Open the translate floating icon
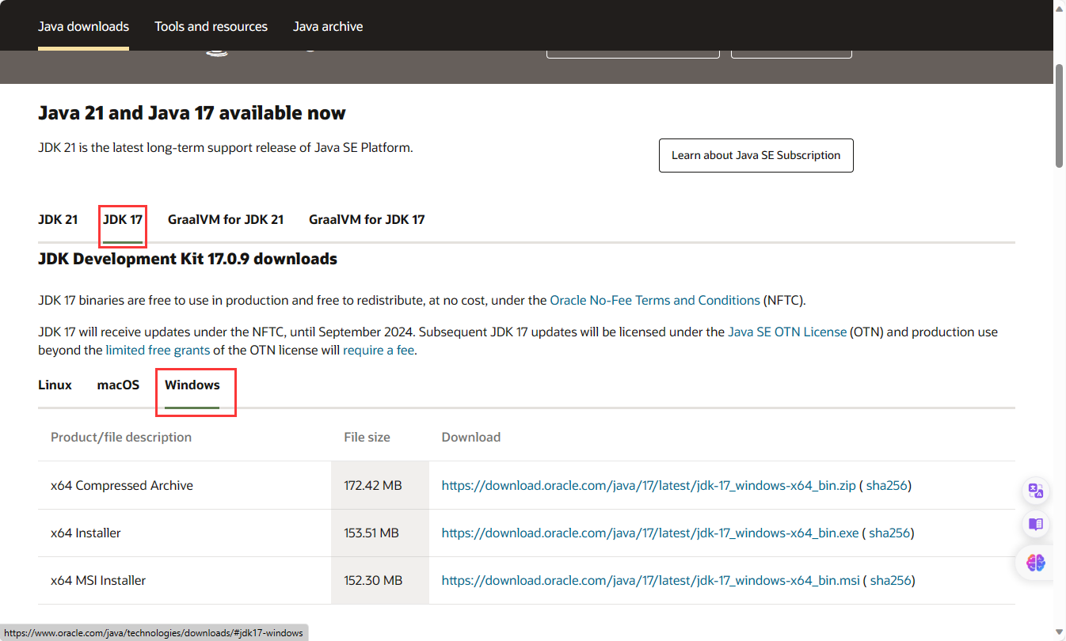The height and width of the screenshot is (641, 1066). click(1036, 491)
